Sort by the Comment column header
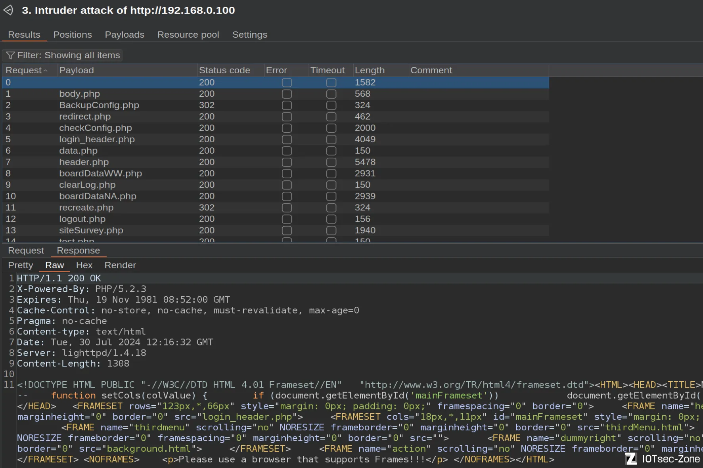This screenshot has width=703, height=468. click(479, 70)
